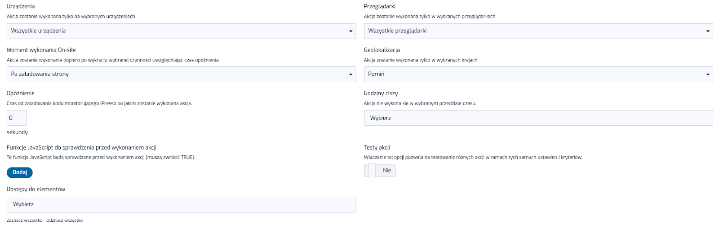Click the sekundy unit label
The height and width of the screenshot is (225, 719).
tap(17, 132)
